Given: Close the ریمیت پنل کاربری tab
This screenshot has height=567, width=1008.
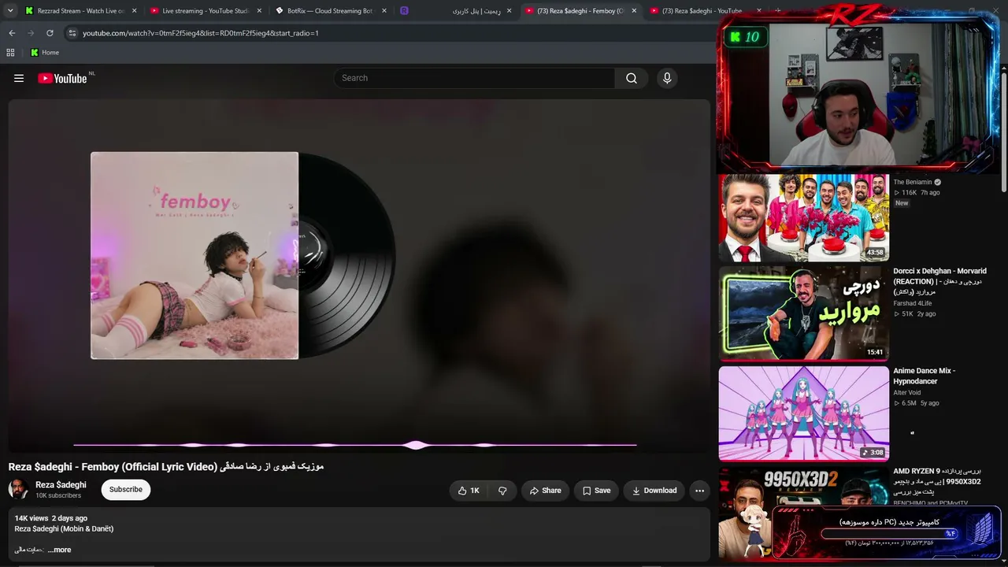Looking at the screenshot, I should 509,11.
